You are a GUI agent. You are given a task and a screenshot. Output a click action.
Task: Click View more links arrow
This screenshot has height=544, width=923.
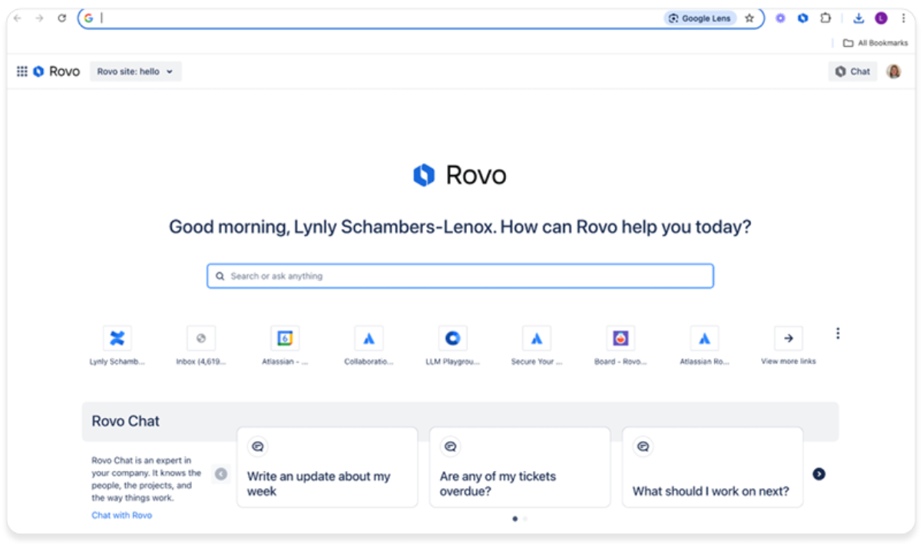click(788, 338)
